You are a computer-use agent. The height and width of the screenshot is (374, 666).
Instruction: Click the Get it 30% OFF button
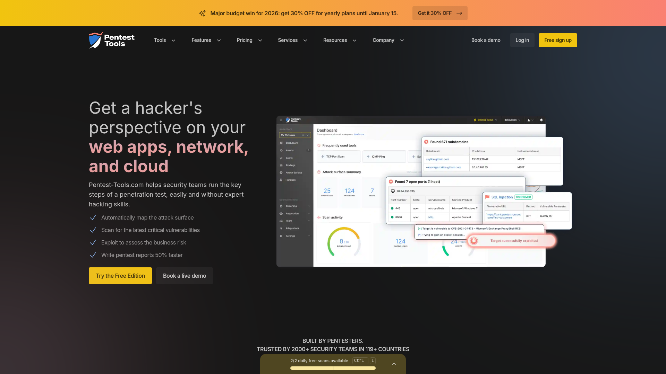pos(440,13)
